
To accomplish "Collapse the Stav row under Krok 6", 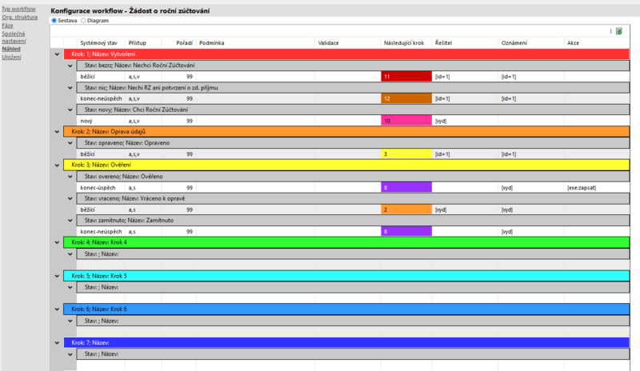I will [x=70, y=321].
